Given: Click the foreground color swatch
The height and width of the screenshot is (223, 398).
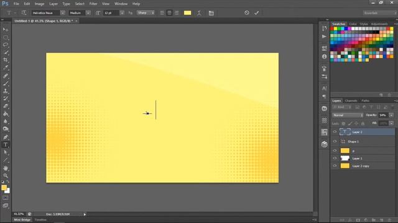Looking at the screenshot, I should click(4, 188).
